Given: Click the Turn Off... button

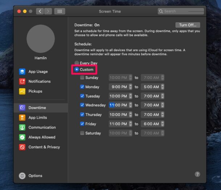Looking at the screenshot, I should click(188, 25).
